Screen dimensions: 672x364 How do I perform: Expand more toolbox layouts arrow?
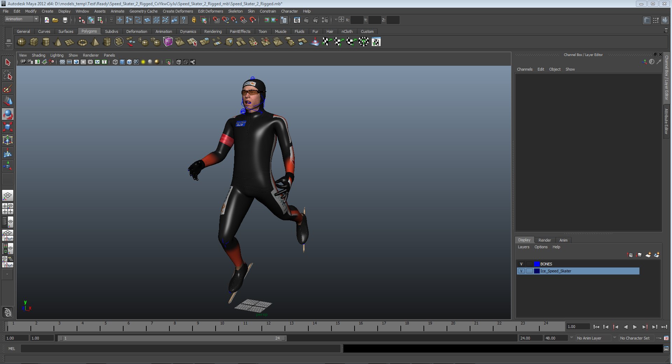coord(7,274)
